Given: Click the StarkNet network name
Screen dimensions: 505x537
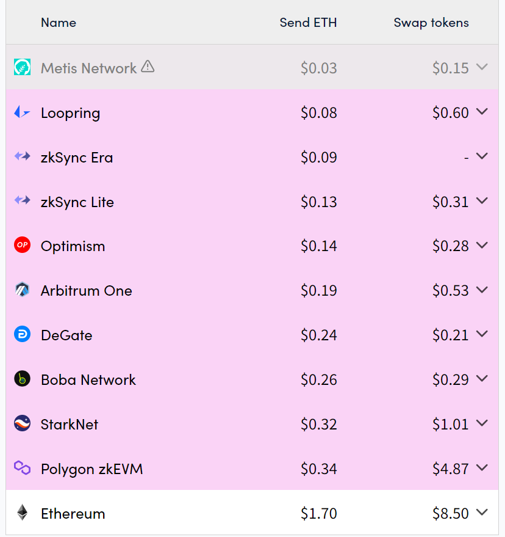Looking at the screenshot, I should [70, 425].
